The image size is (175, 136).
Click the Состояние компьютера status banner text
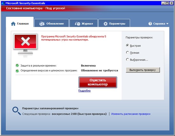click(x=36, y=8)
